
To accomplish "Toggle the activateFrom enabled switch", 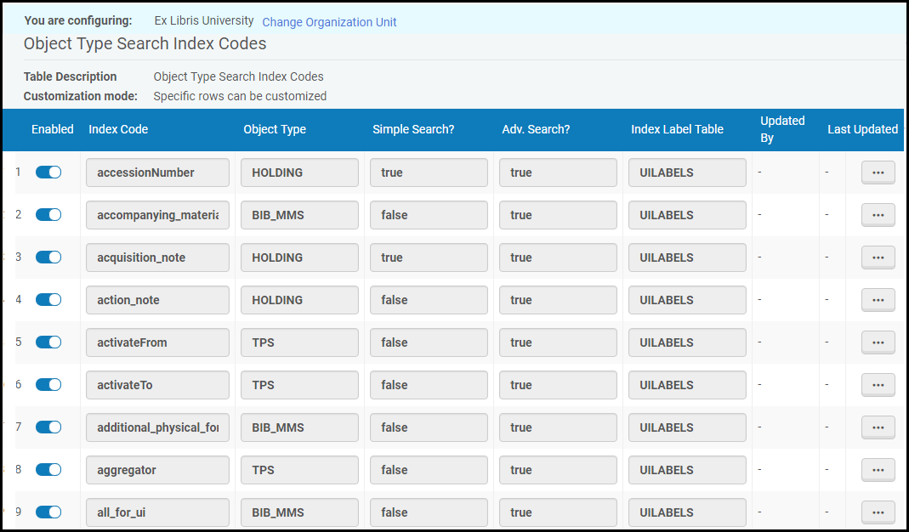I will click(x=48, y=342).
